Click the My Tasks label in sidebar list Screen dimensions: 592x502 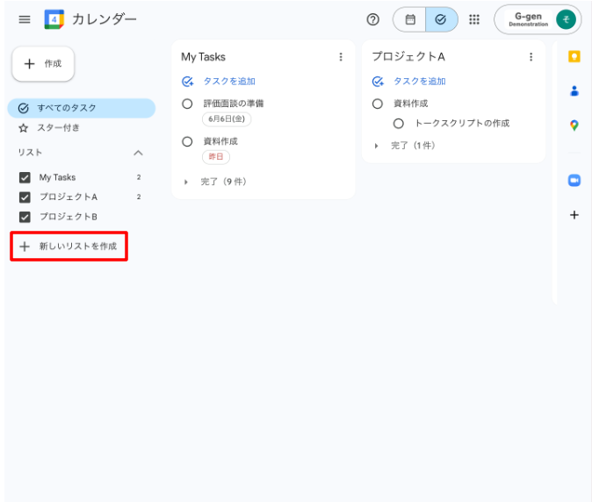[x=57, y=177]
